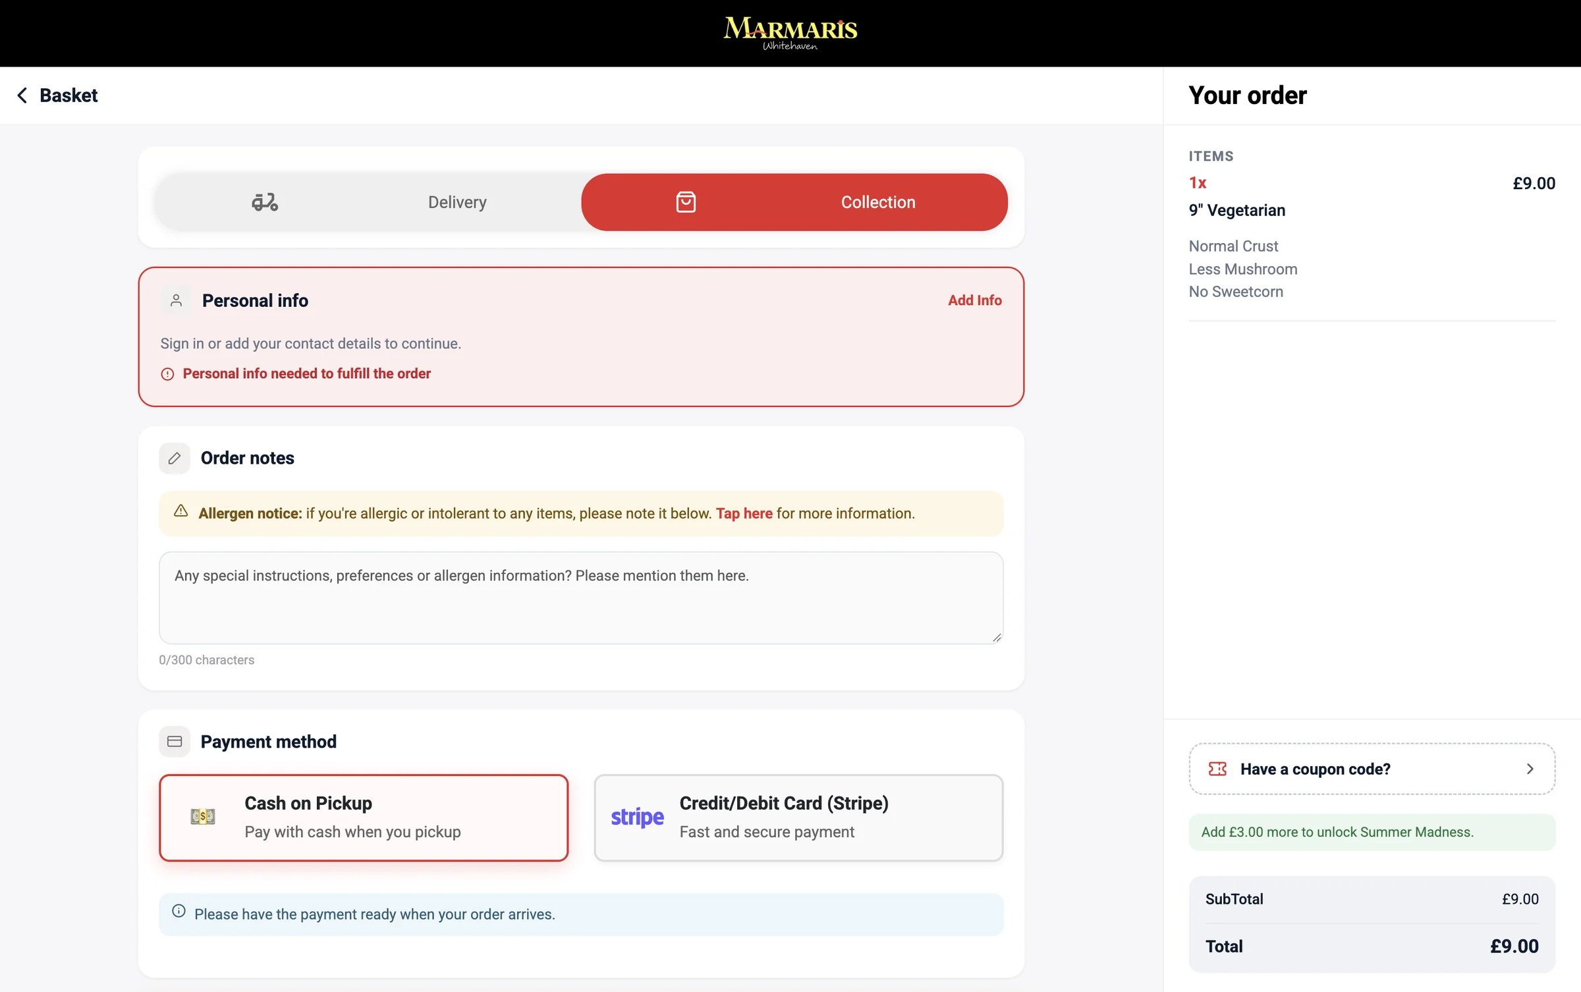The image size is (1581, 992).
Task: Click the Marmaris Whitehaven logo
Action: tap(790, 33)
